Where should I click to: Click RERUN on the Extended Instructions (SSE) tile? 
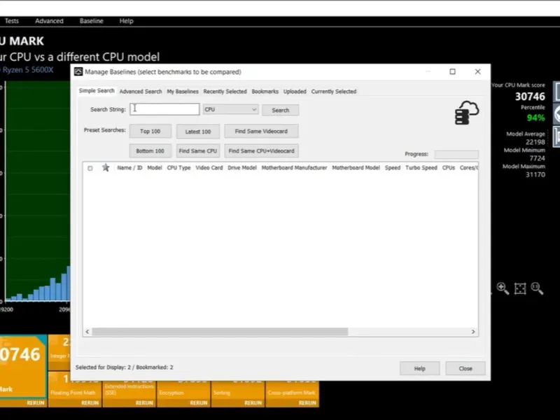click(x=144, y=403)
